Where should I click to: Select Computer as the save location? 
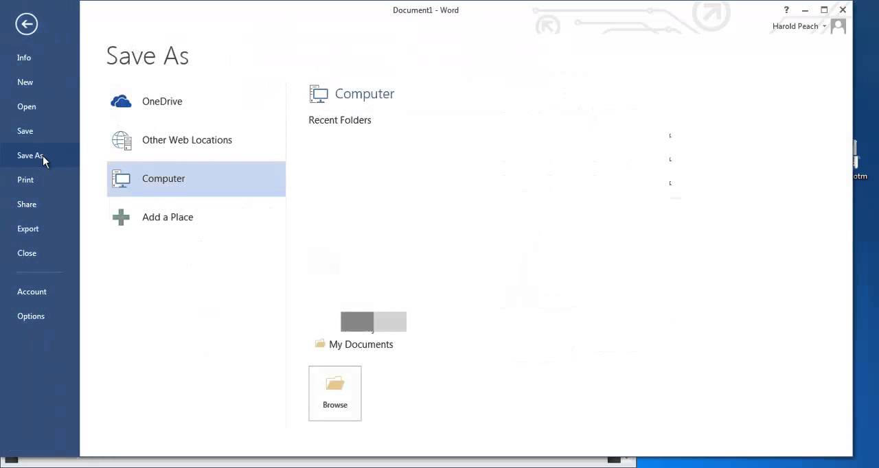(x=196, y=178)
